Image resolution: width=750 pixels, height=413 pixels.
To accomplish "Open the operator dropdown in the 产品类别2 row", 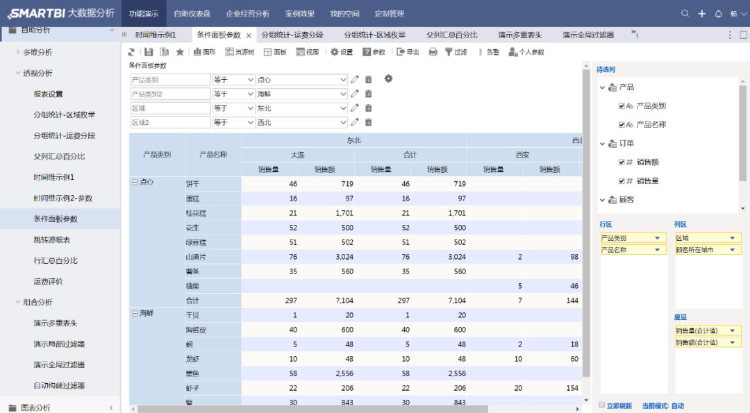I will (233, 94).
